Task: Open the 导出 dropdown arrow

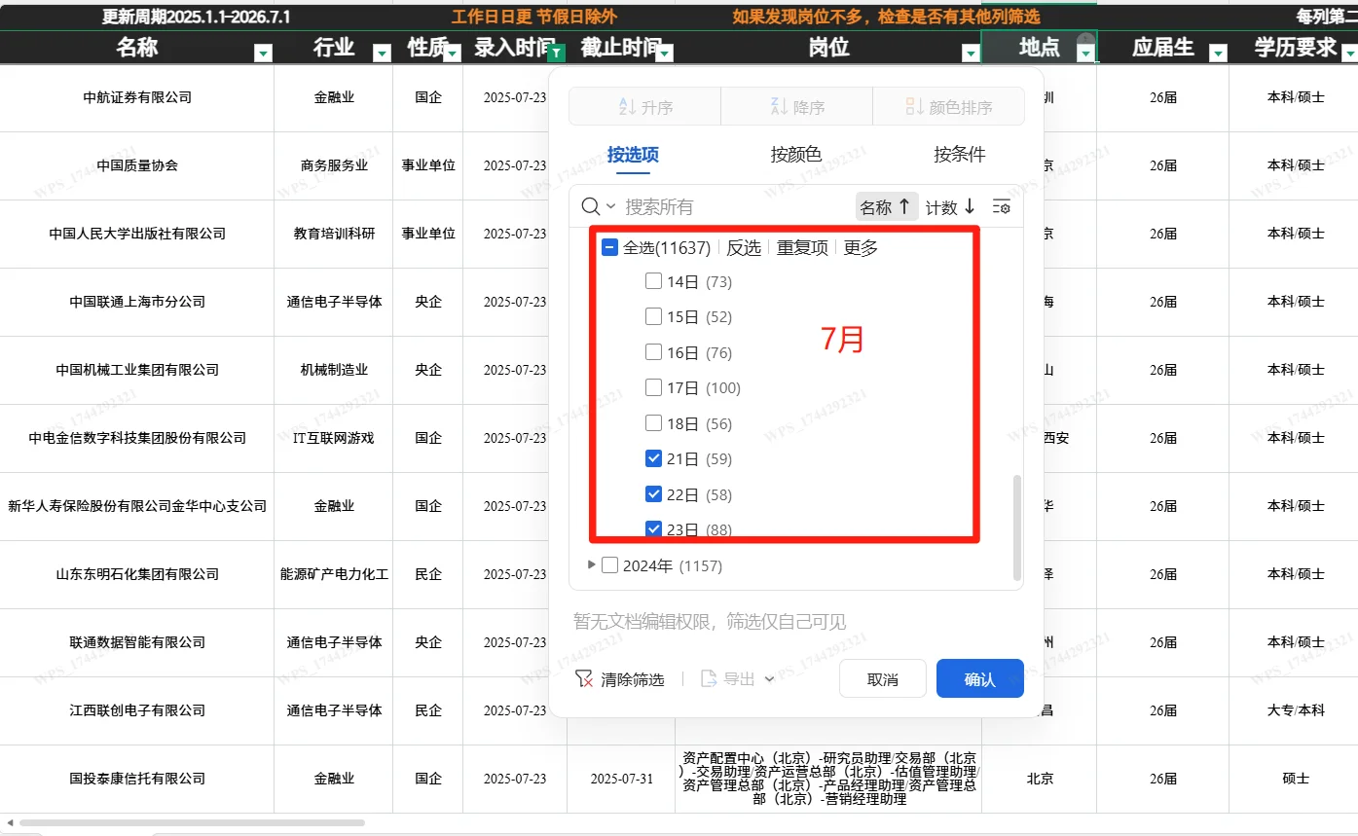Action: pyautogui.click(x=769, y=679)
